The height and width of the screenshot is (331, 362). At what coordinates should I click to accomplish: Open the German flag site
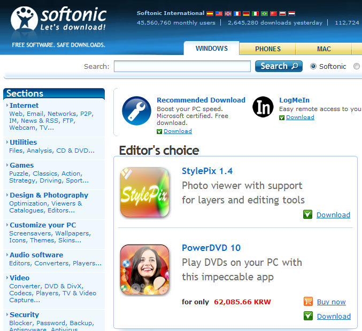246,13
